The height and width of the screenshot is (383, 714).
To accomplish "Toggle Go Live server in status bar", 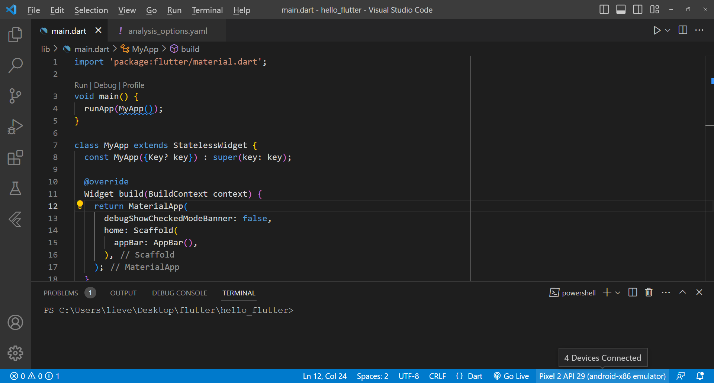I will [511, 376].
